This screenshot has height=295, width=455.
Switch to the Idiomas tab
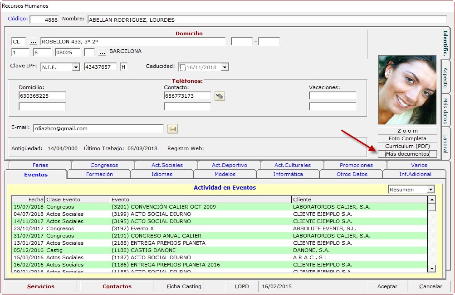tap(162, 174)
